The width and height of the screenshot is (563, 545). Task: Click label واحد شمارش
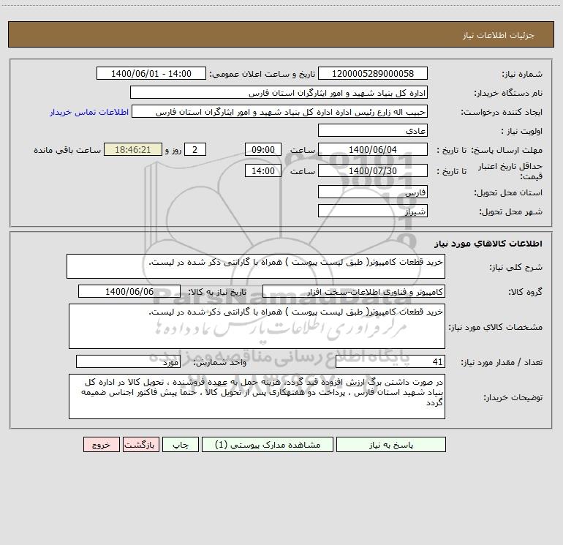(x=220, y=363)
